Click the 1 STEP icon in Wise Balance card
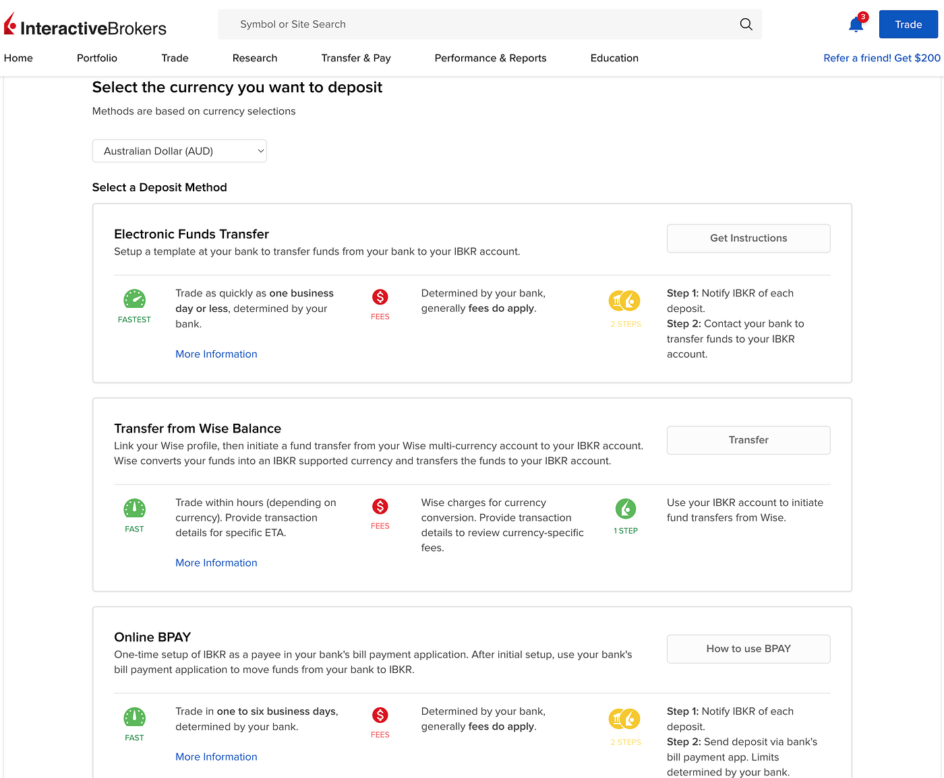 pos(626,509)
